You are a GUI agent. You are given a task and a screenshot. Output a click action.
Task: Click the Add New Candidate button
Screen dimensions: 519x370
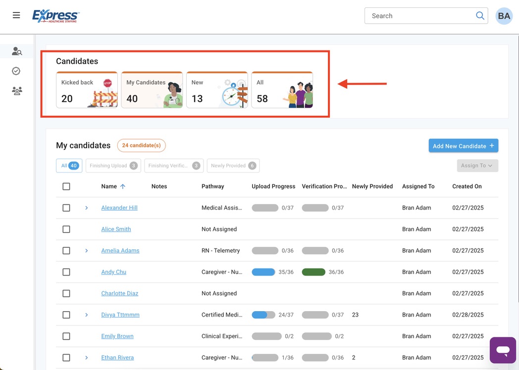click(x=463, y=146)
